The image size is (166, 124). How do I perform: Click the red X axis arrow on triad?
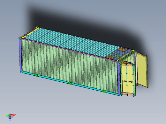(x=13, y=115)
